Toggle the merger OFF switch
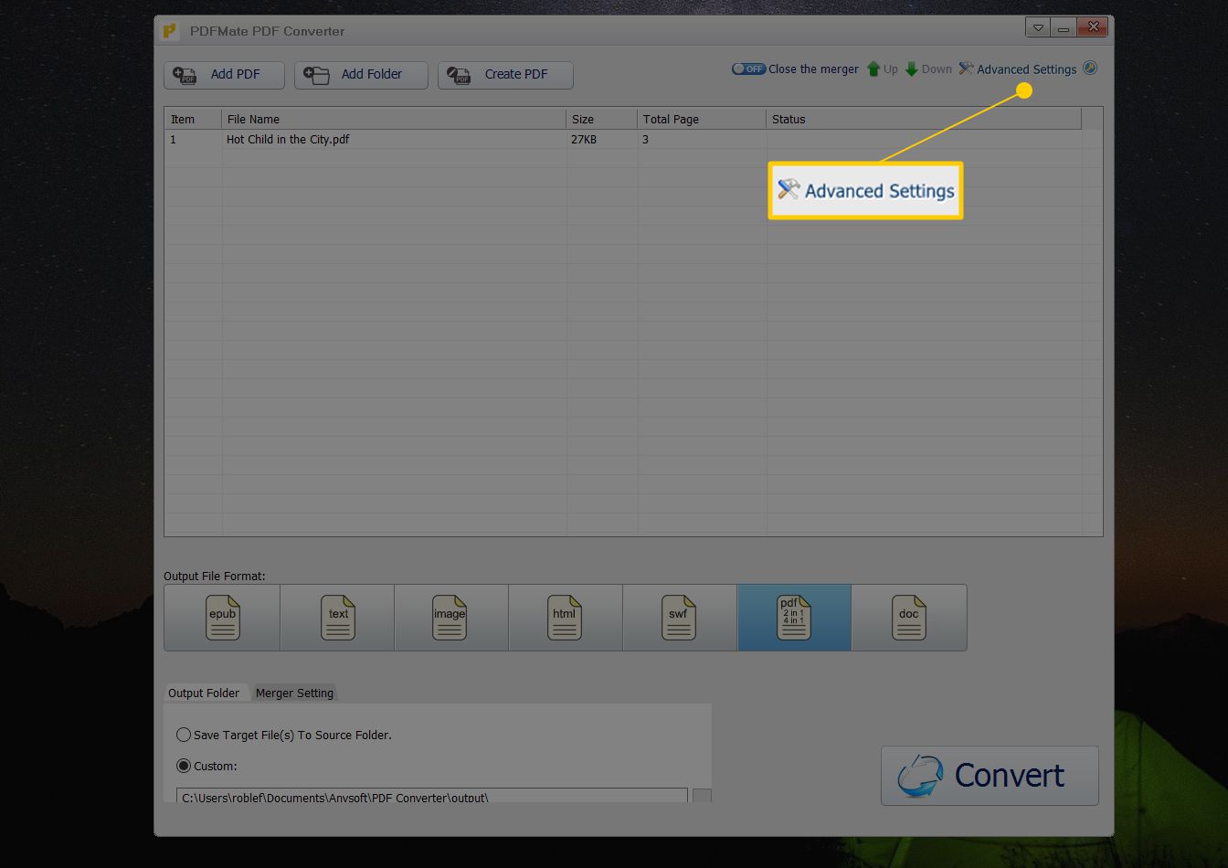1228x868 pixels. pos(748,69)
